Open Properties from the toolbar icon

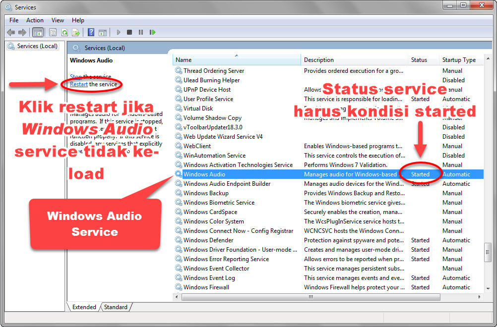point(53,32)
